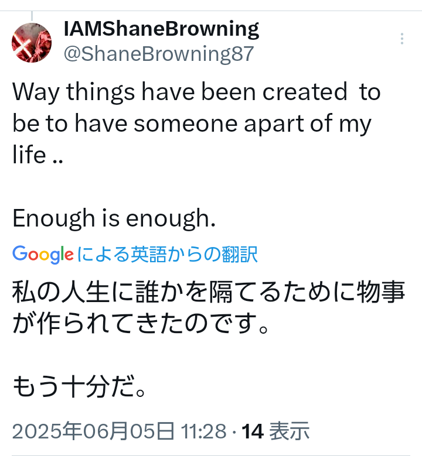Click the 表示 views label
Screen dimensions: 422x456
coord(289,432)
